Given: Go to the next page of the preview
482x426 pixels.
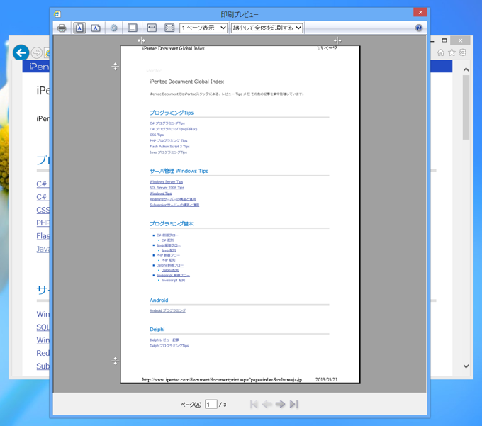Looking at the screenshot, I should coord(280,404).
